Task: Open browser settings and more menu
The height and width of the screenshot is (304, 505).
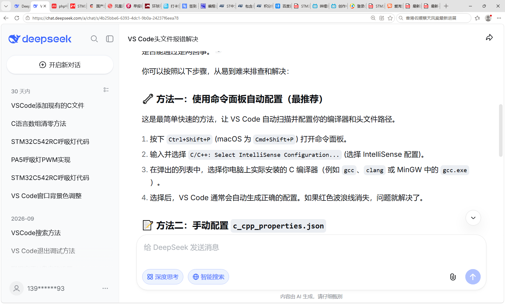Action: tap(499, 18)
